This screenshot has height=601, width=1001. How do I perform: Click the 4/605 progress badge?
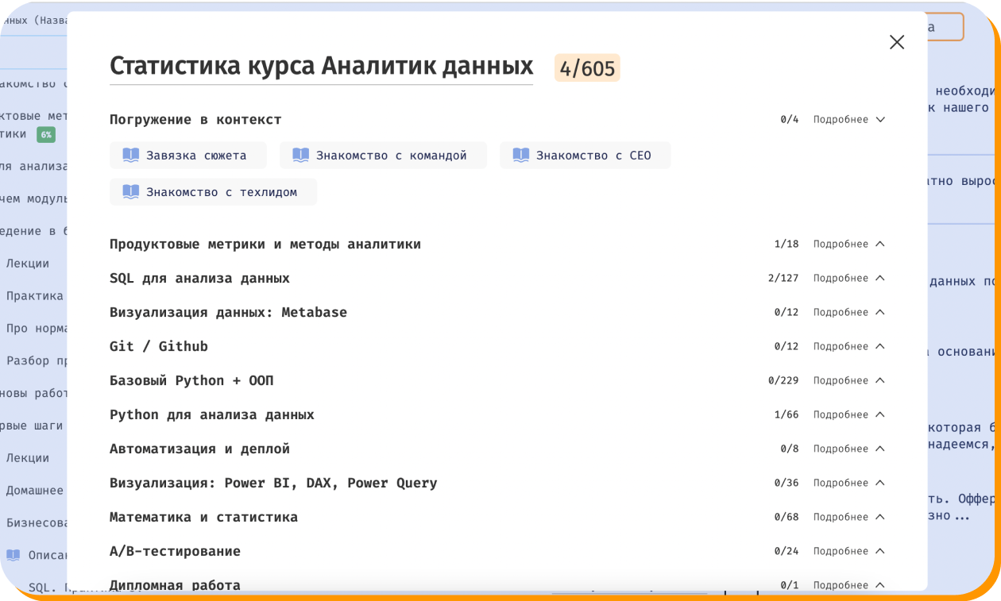pos(586,68)
